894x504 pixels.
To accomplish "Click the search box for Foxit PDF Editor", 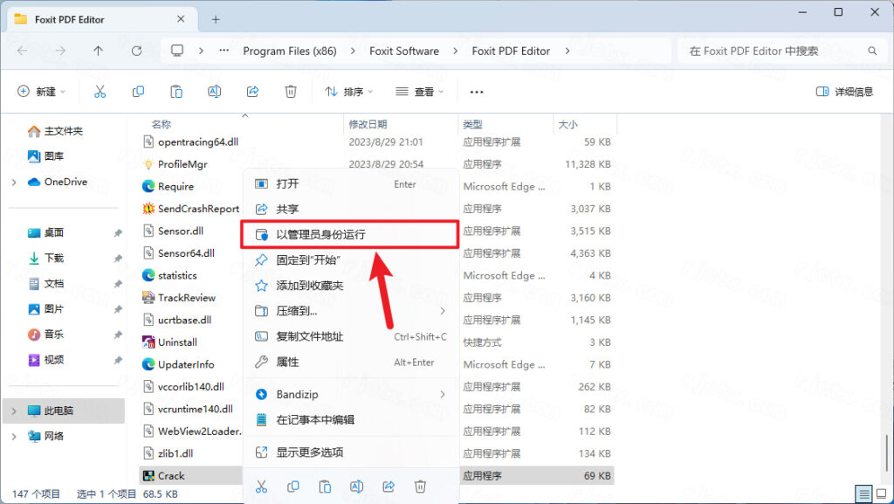I will click(x=780, y=51).
